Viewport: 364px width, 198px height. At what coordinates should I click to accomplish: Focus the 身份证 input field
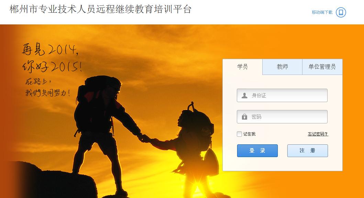(x=282, y=96)
